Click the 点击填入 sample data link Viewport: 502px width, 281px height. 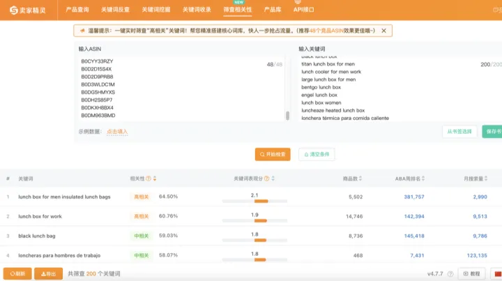(x=117, y=132)
